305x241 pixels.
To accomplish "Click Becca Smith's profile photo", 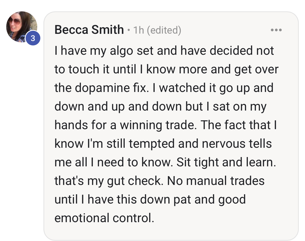I will click(21, 26).
